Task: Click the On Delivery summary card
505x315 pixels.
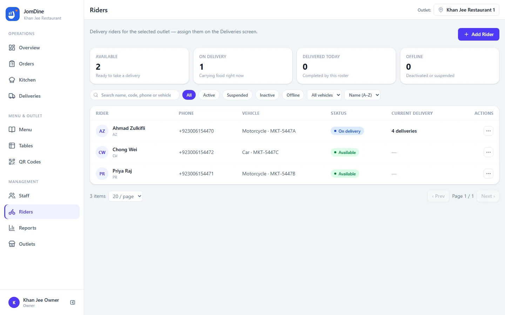Action: click(x=243, y=66)
